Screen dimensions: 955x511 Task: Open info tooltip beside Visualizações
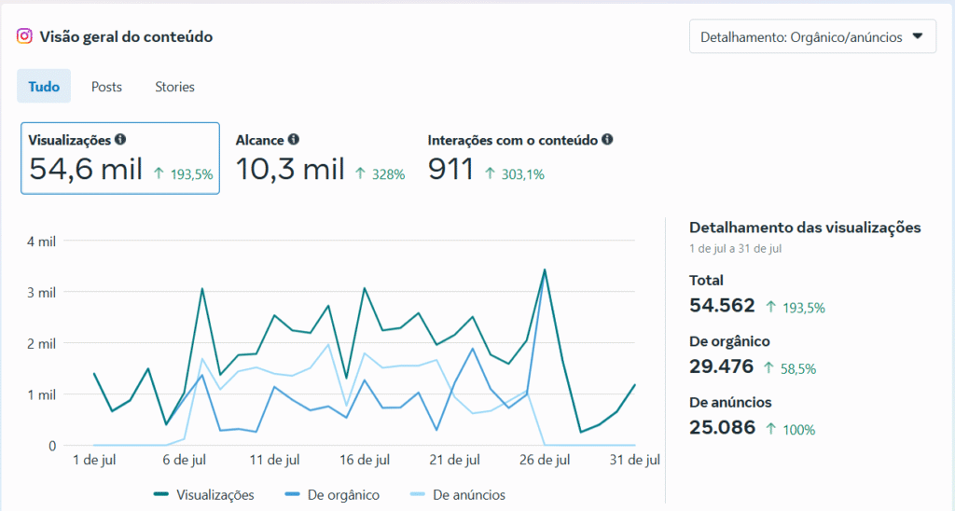[x=120, y=140]
